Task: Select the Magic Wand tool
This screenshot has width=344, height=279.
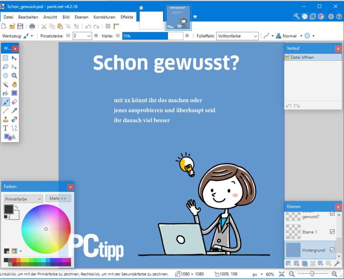Action: pyautogui.click(x=5, y=84)
